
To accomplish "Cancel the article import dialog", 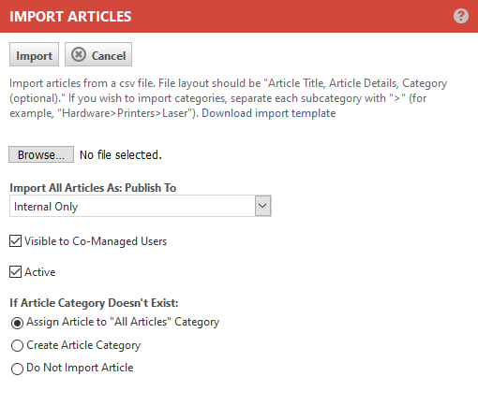I will [98, 54].
